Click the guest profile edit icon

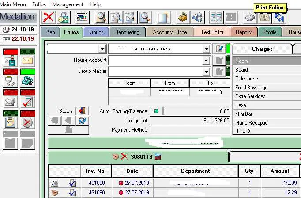click(x=219, y=49)
